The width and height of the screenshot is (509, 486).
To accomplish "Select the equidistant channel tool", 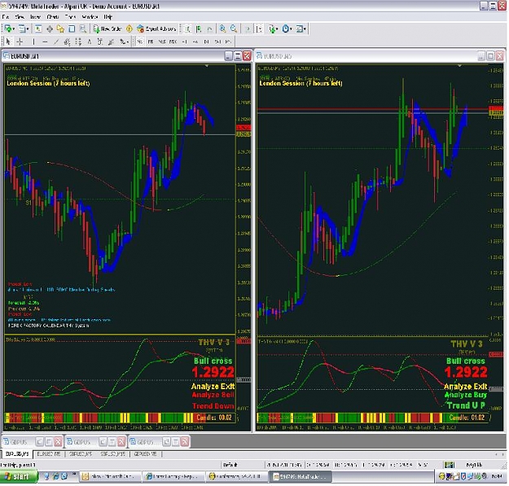I will pos(67,42).
